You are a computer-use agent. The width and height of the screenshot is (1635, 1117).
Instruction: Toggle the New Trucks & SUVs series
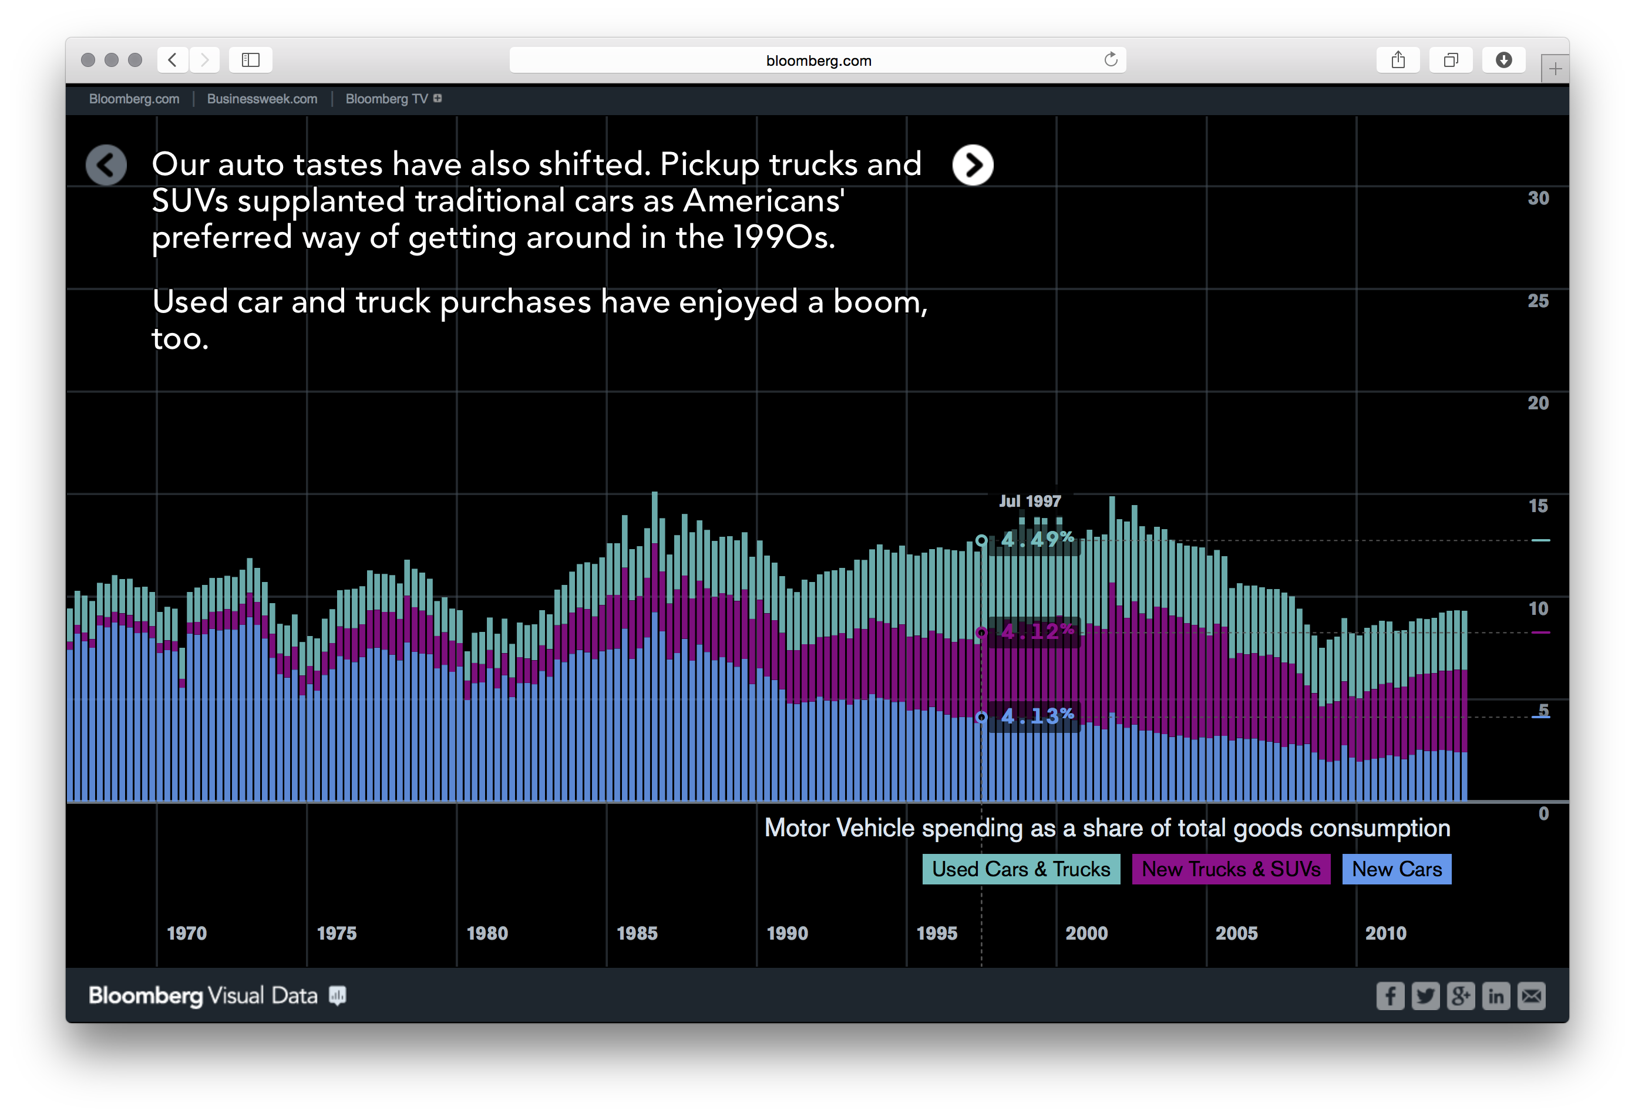click(x=1230, y=869)
